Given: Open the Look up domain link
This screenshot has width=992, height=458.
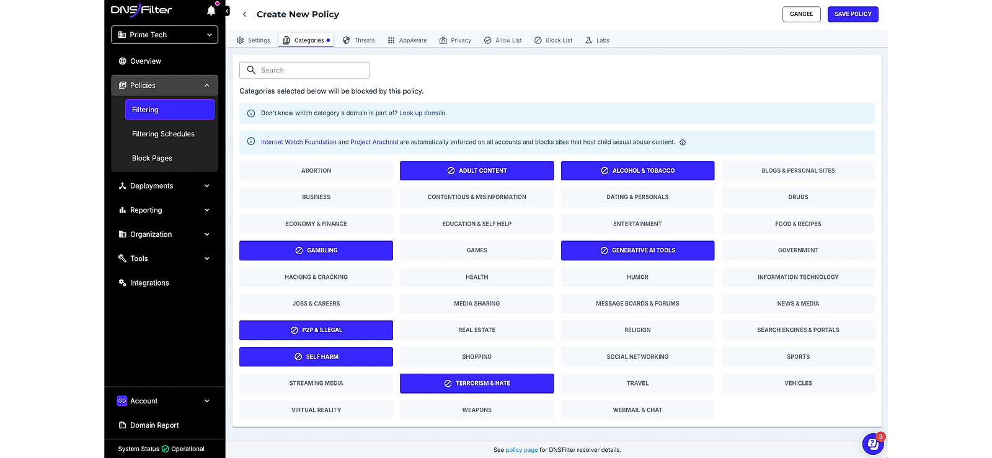Looking at the screenshot, I should point(422,113).
